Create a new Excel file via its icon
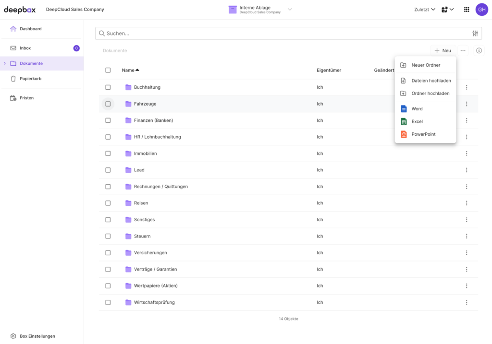This screenshot has height=344, width=492. click(404, 121)
